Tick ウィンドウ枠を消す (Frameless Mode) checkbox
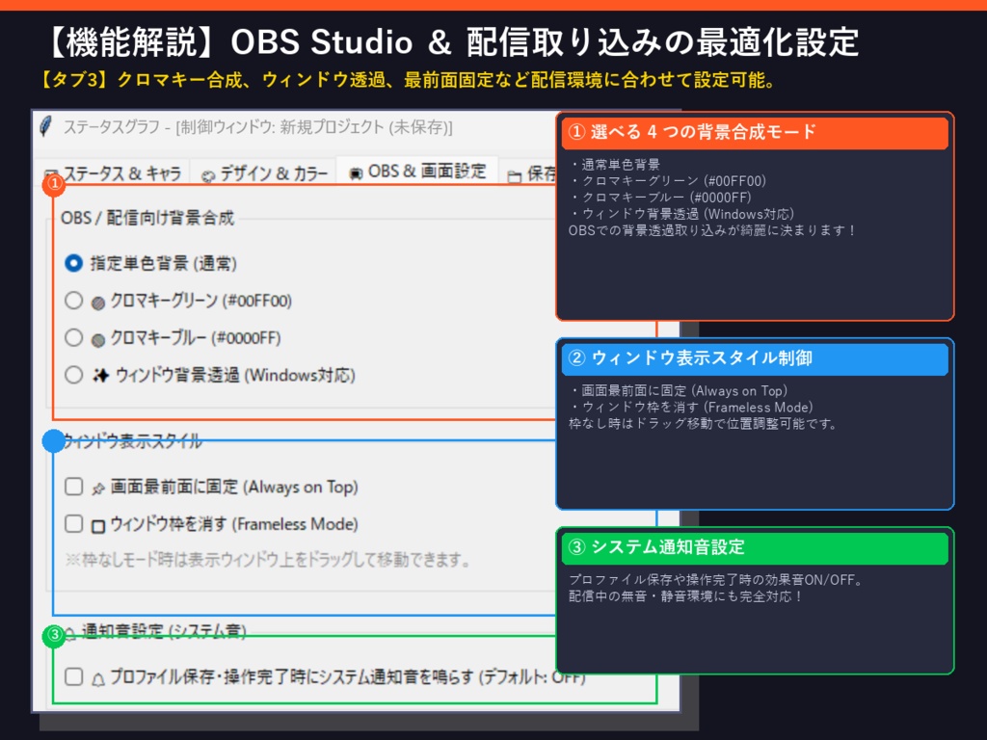The width and height of the screenshot is (987, 740). [x=73, y=523]
